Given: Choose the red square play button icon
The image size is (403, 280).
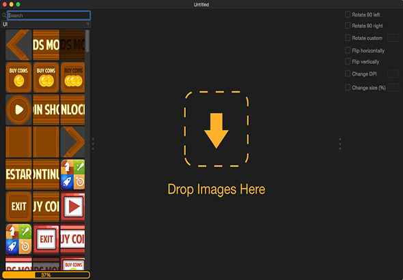Looking at the screenshot, I should point(72,206).
